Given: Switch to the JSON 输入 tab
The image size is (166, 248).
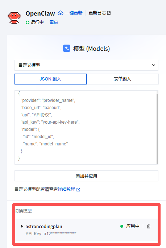Looking at the screenshot, I should (x=50, y=79).
